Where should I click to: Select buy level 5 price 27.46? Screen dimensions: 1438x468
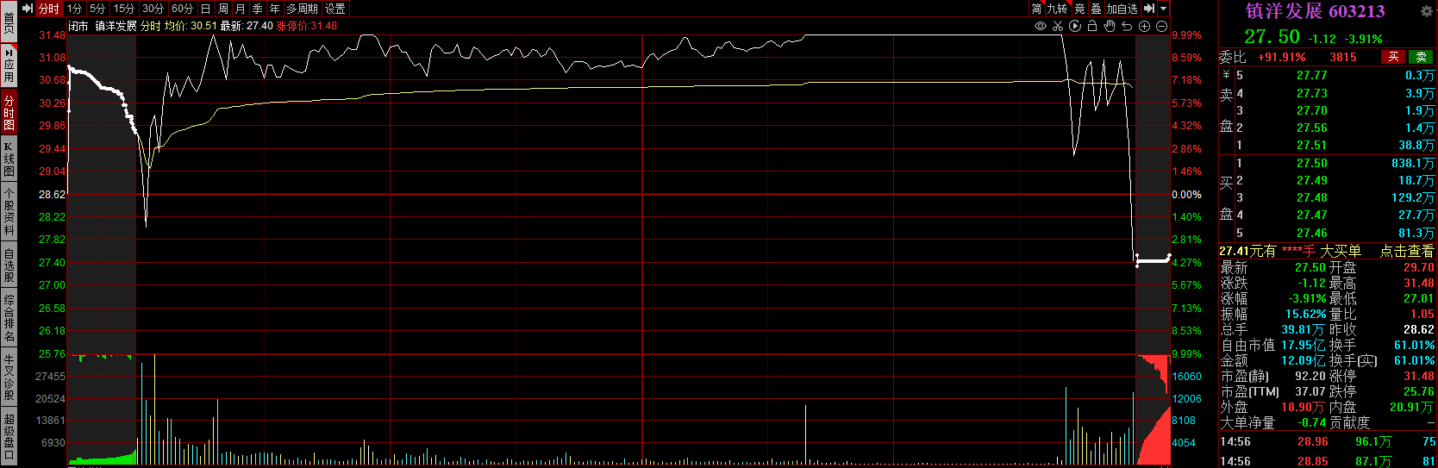[x=1312, y=233]
